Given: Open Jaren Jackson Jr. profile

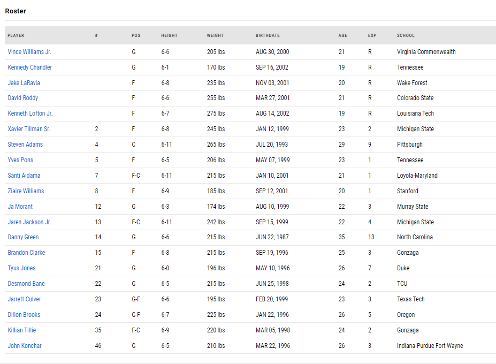Looking at the screenshot, I should point(29,222).
